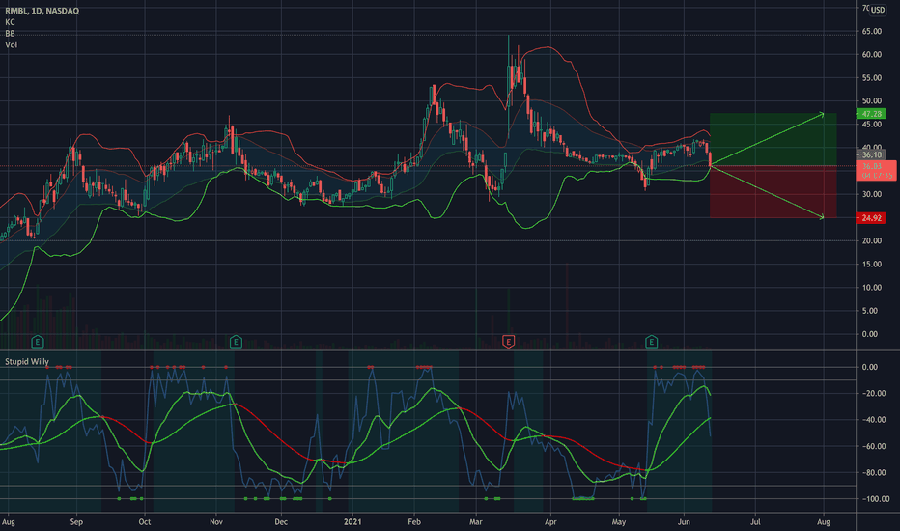
Task: Open the August 2020 green earnings marker
Action: click(38, 342)
